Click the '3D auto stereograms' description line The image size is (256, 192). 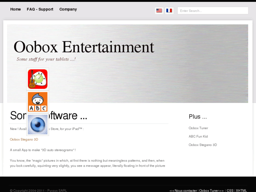43,150
